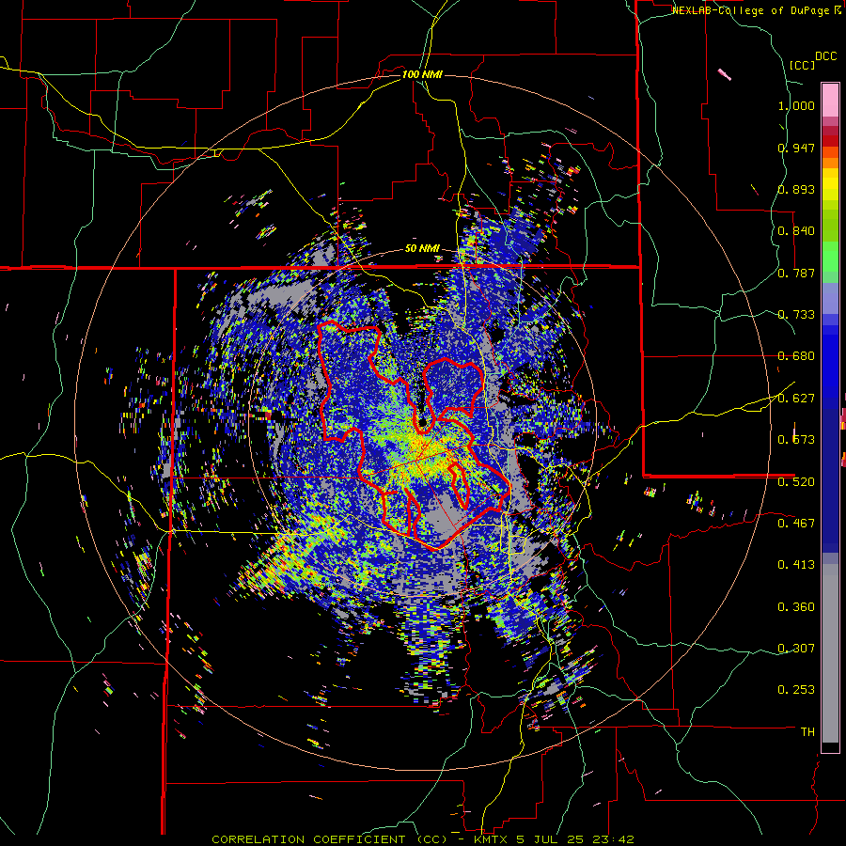The width and height of the screenshot is (846, 846).
Task: Pick the pink top segment of color bar
Action: pyautogui.click(x=830, y=100)
